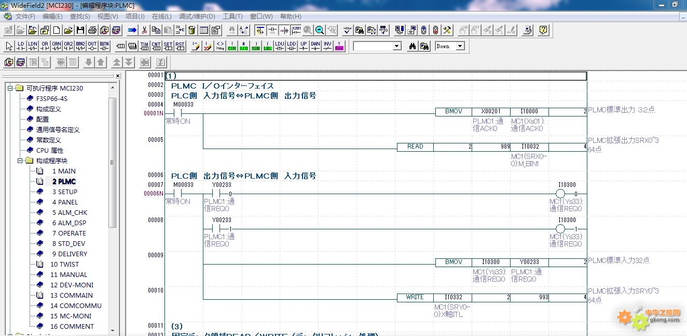Select F3SP66-4S in the project tree
This screenshot has width=687, height=336.
51,98
